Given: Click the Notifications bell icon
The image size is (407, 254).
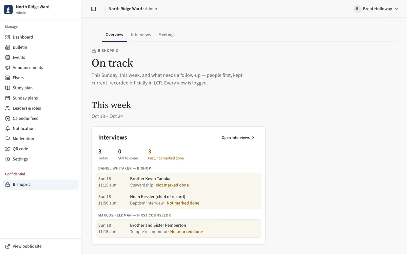Looking at the screenshot, I should [8, 129].
